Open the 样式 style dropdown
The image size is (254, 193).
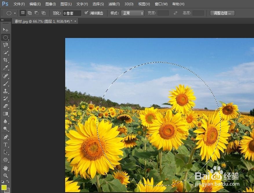tap(133, 13)
